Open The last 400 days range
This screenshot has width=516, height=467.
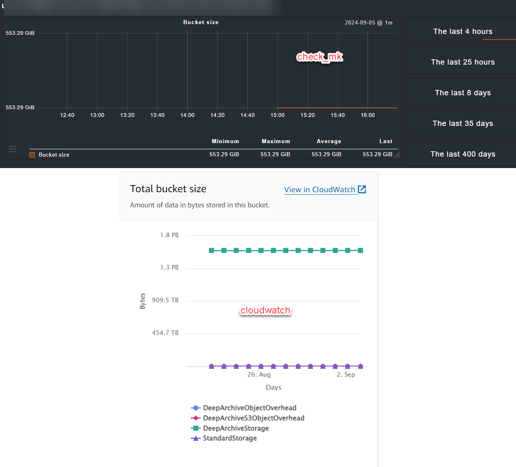[462, 154]
